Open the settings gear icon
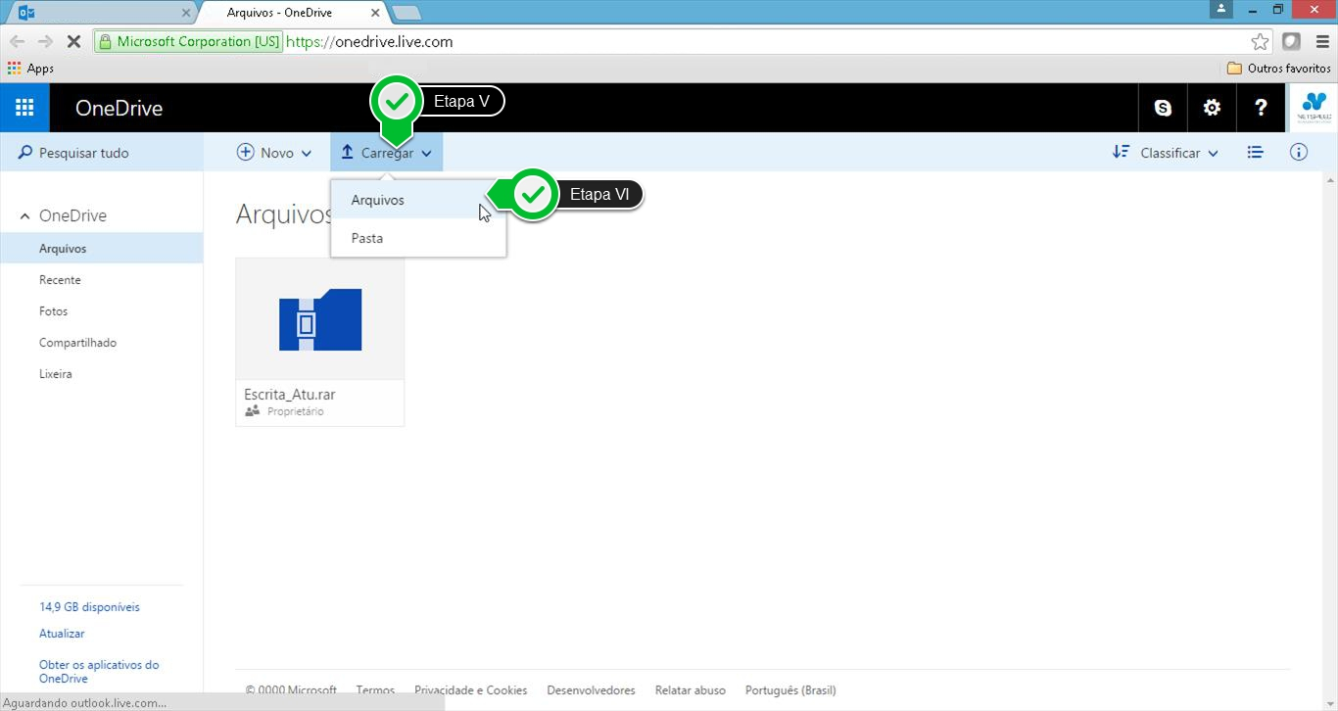This screenshot has width=1338, height=711. coord(1212,108)
